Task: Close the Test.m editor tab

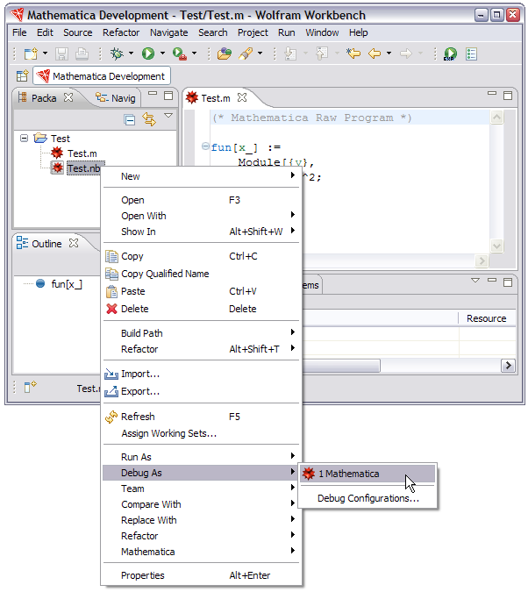Action: (x=242, y=97)
